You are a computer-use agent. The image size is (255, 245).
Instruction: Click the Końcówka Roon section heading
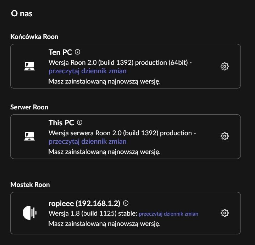tap(34, 37)
